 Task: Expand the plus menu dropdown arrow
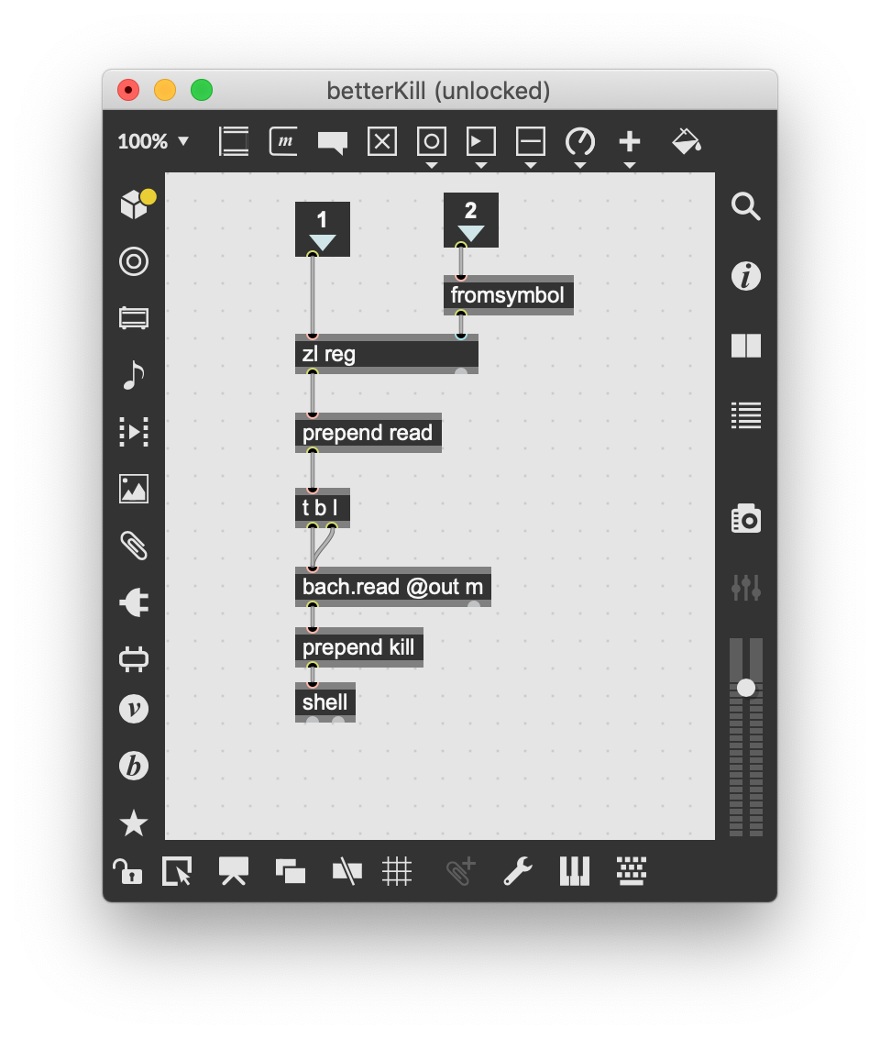coord(630,165)
